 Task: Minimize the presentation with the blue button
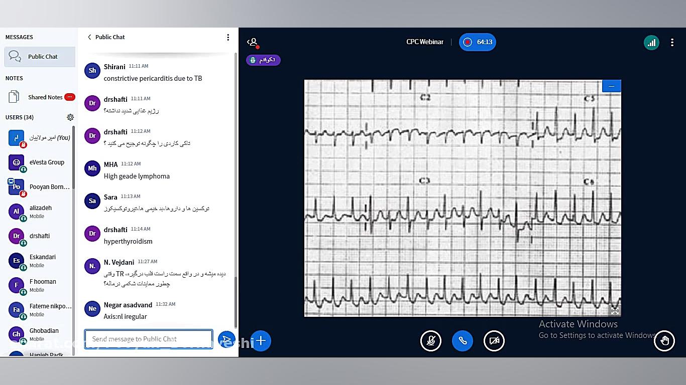pos(611,86)
